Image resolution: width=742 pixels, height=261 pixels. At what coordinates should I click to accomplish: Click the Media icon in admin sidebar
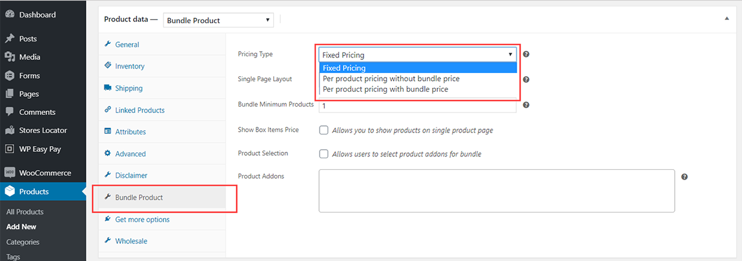tap(10, 57)
